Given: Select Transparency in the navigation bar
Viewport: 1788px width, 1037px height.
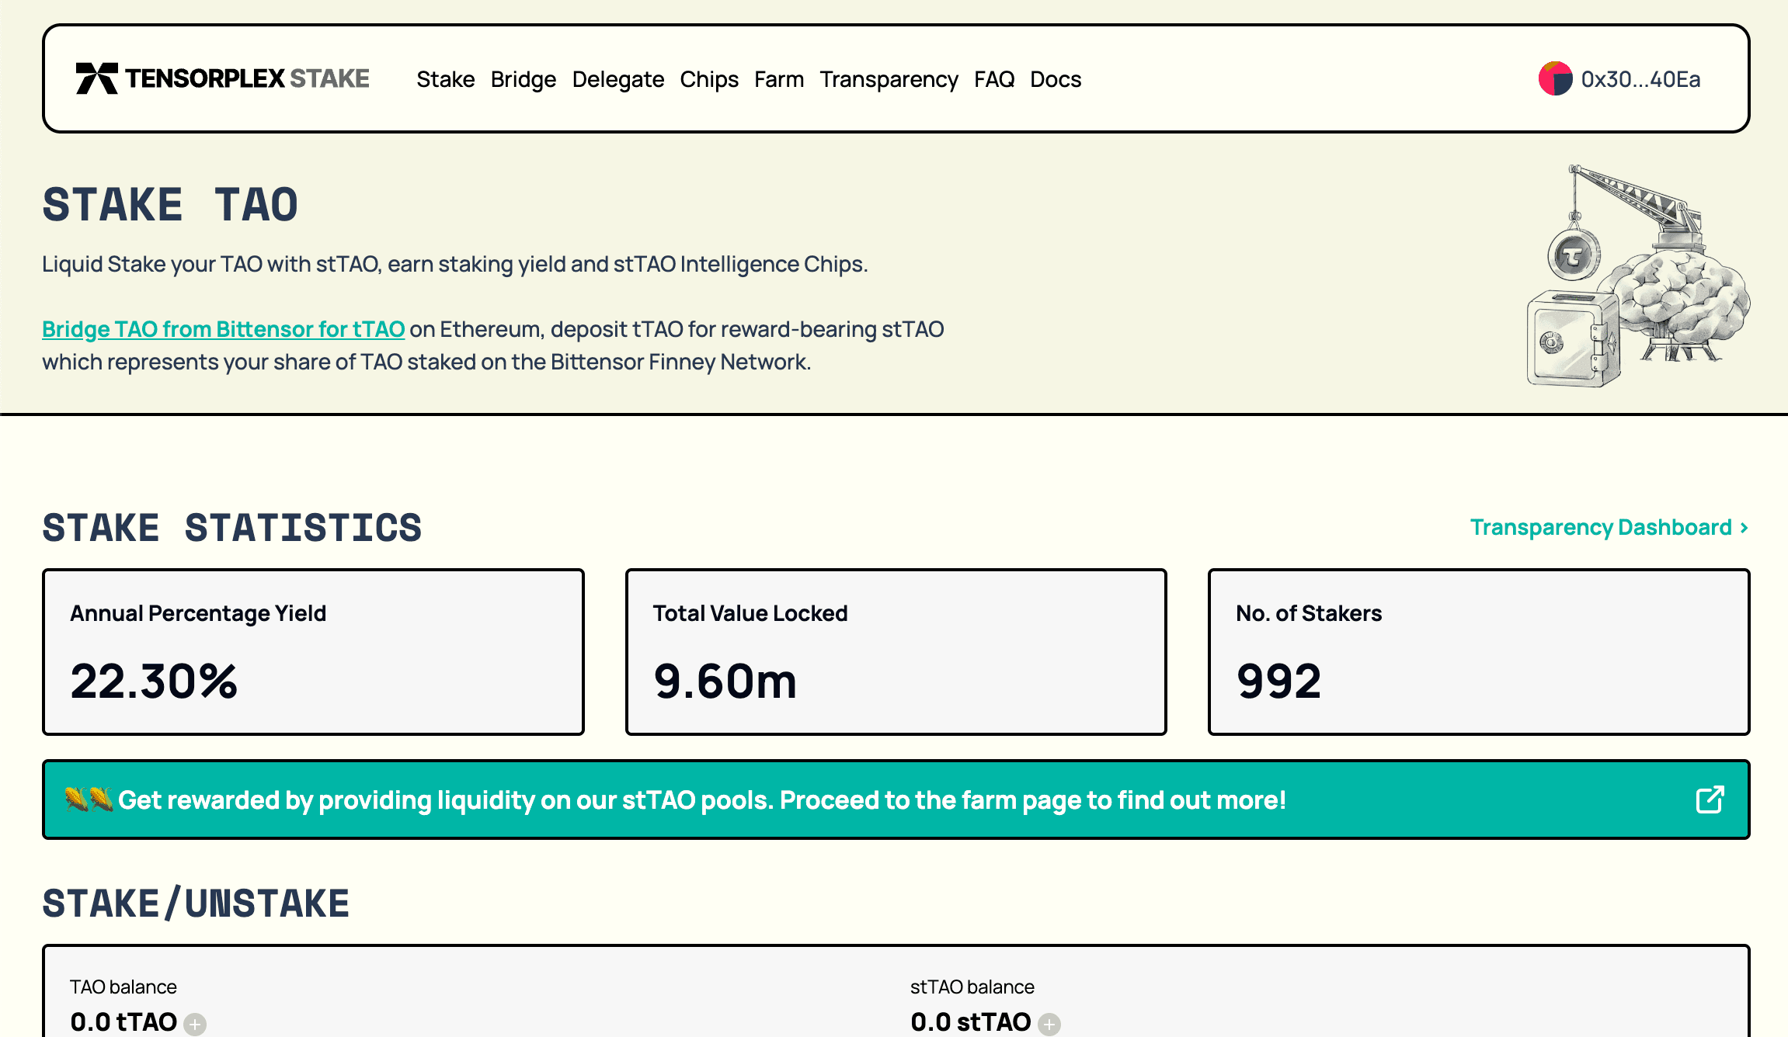Looking at the screenshot, I should (x=889, y=79).
